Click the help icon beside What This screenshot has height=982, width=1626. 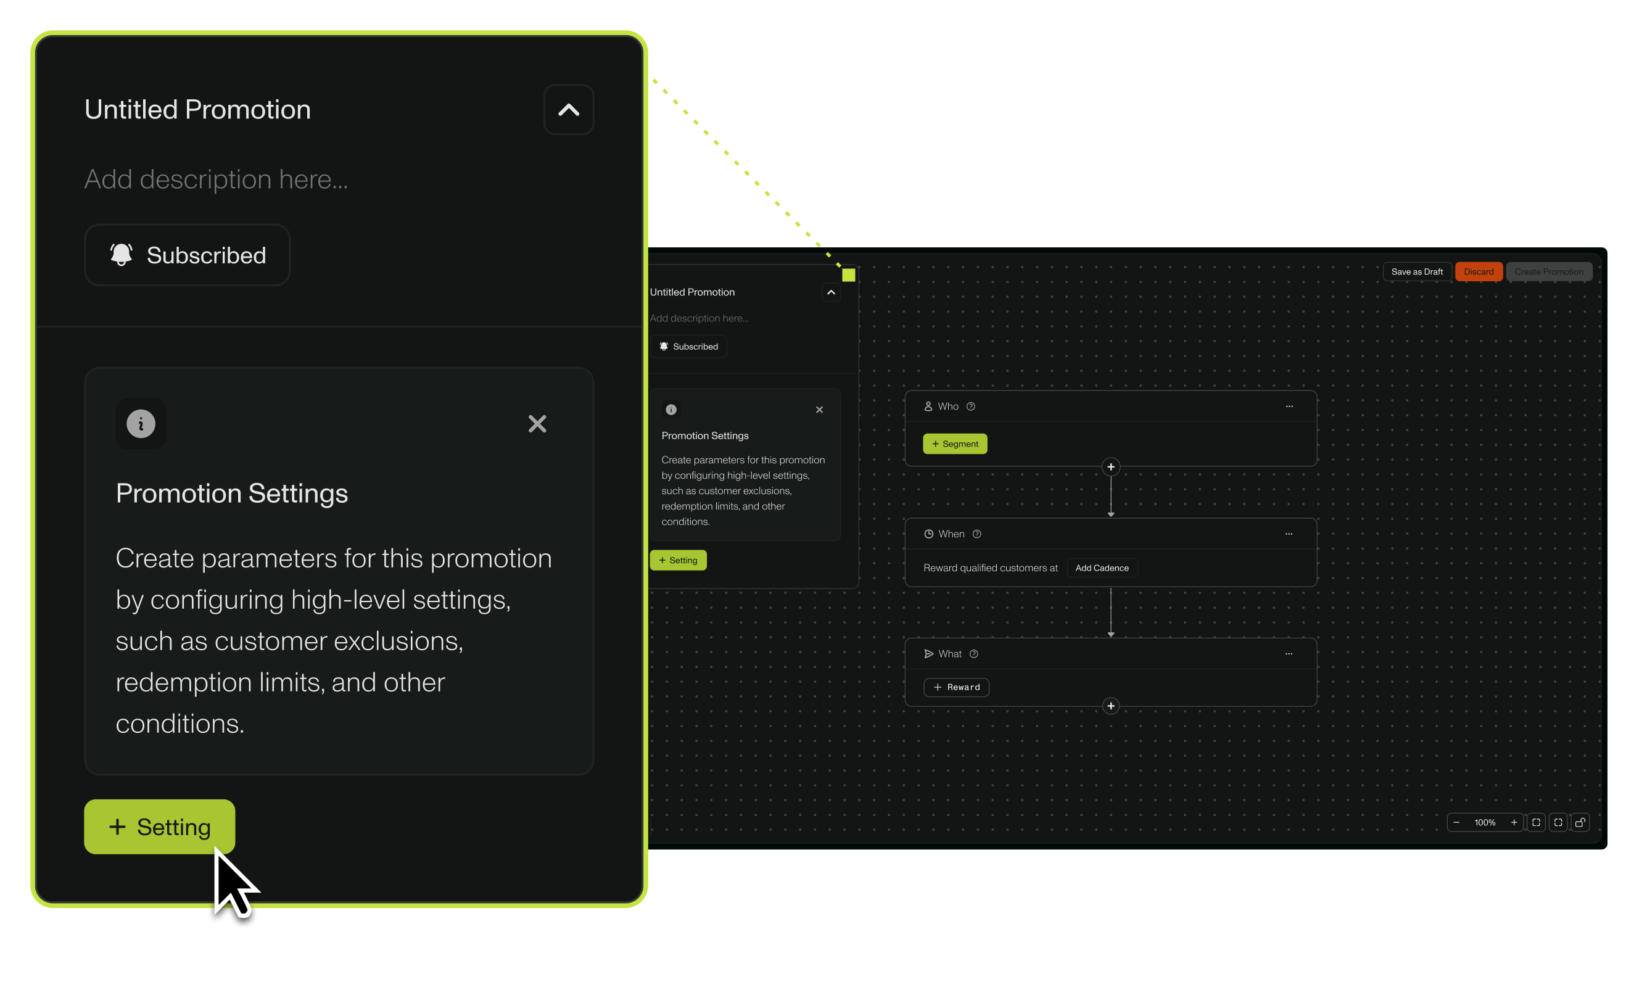tap(974, 654)
